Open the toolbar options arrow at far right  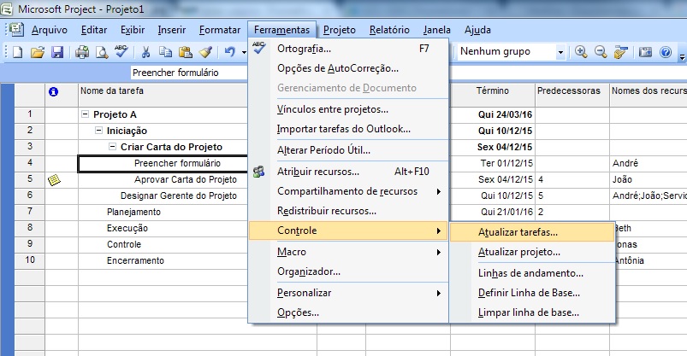(x=682, y=56)
